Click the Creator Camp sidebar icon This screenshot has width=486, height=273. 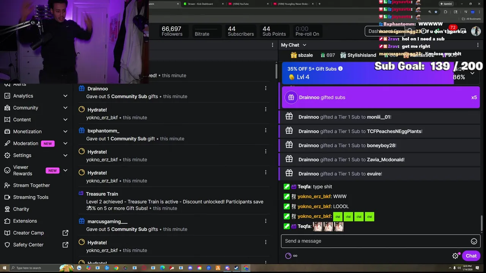pos(7,233)
